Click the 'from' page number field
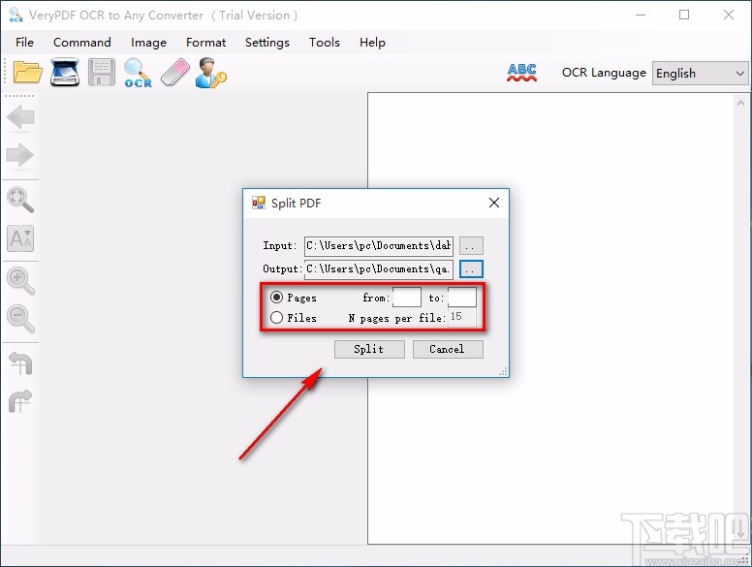The image size is (752, 567). [x=407, y=297]
